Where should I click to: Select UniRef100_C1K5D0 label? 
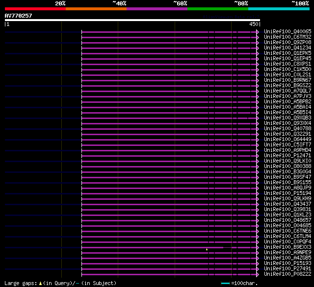tap(288, 70)
